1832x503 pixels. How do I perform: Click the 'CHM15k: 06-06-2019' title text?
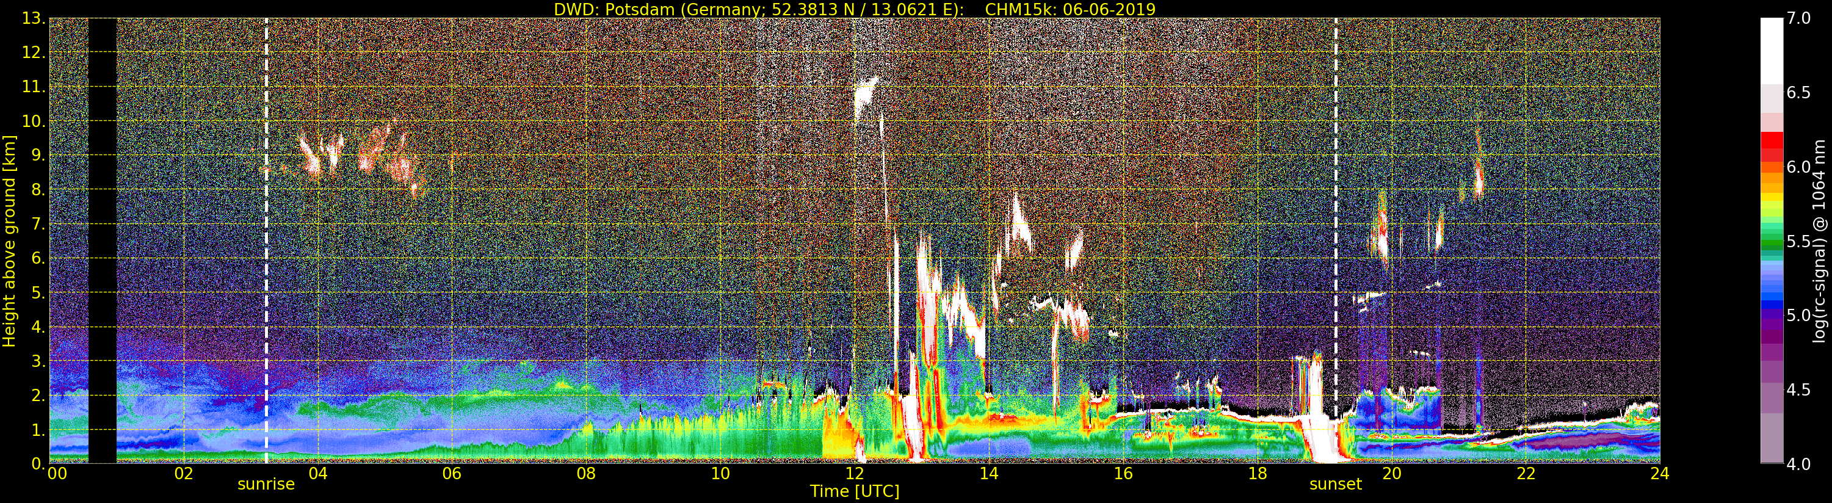coord(1070,9)
